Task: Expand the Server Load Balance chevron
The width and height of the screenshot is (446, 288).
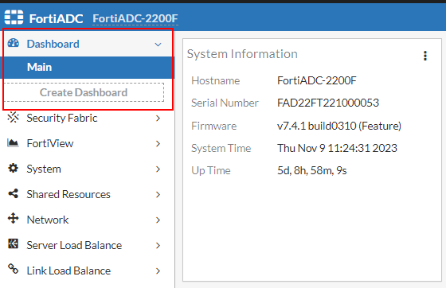Action: click(x=158, y=245)
